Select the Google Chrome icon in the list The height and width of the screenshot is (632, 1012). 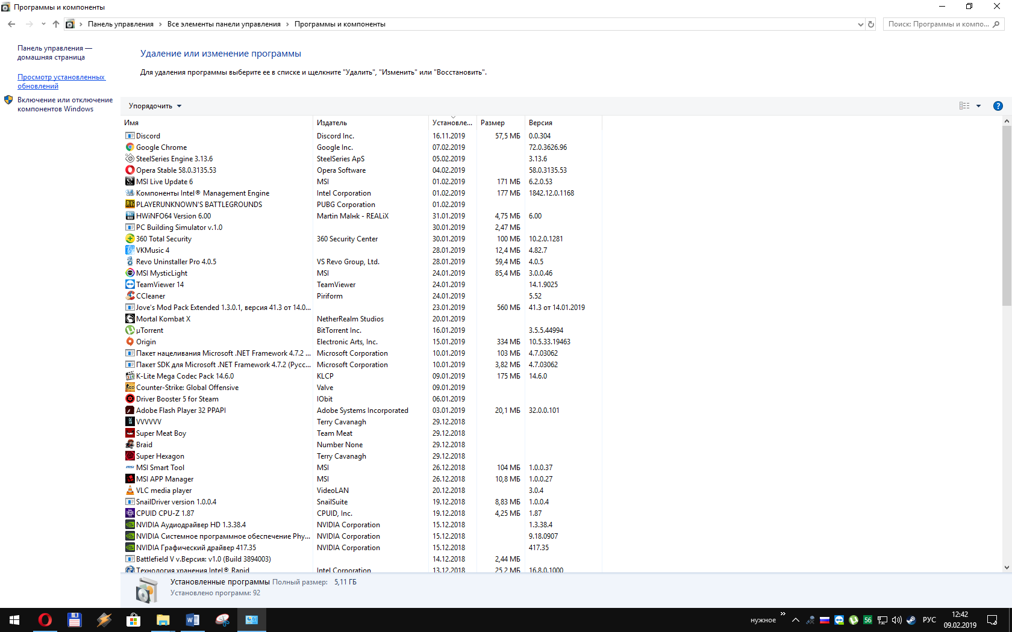click(130, 147)
